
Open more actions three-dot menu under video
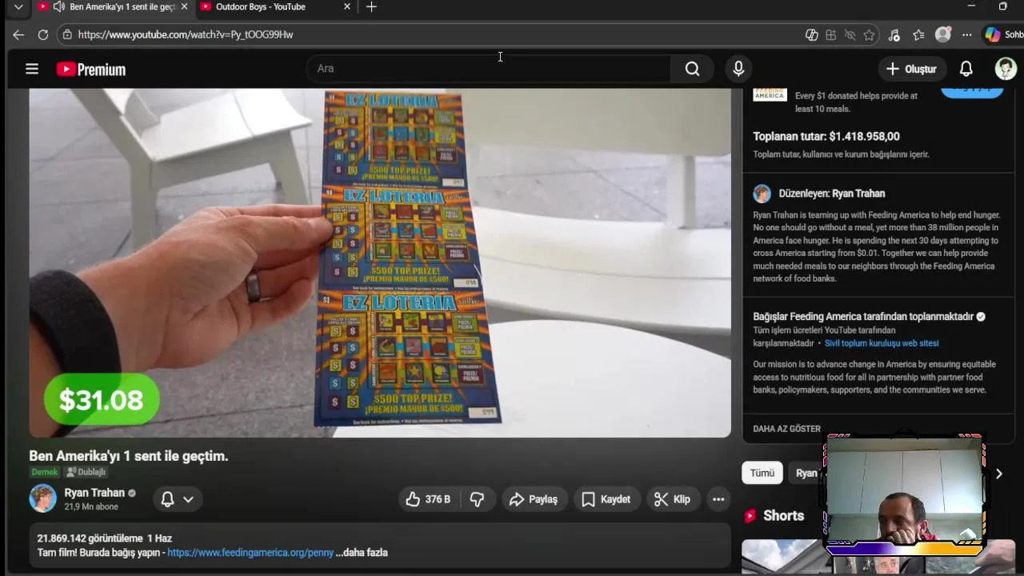point(718,499)
